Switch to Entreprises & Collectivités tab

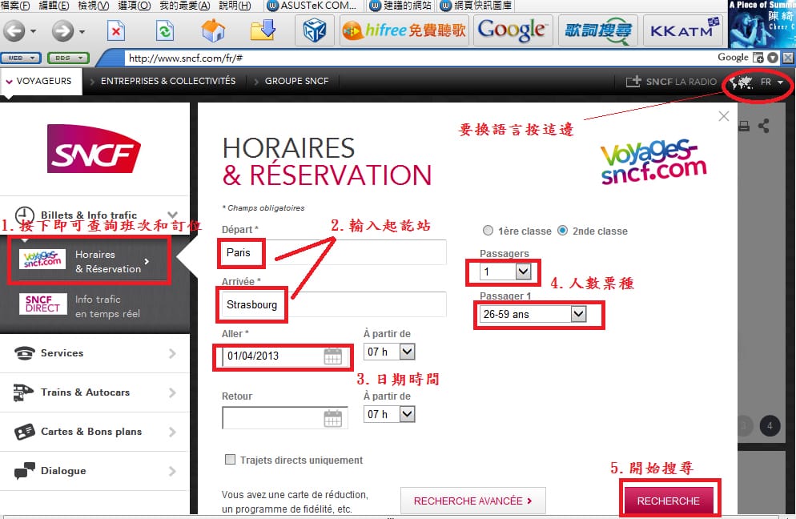[167, 81]
